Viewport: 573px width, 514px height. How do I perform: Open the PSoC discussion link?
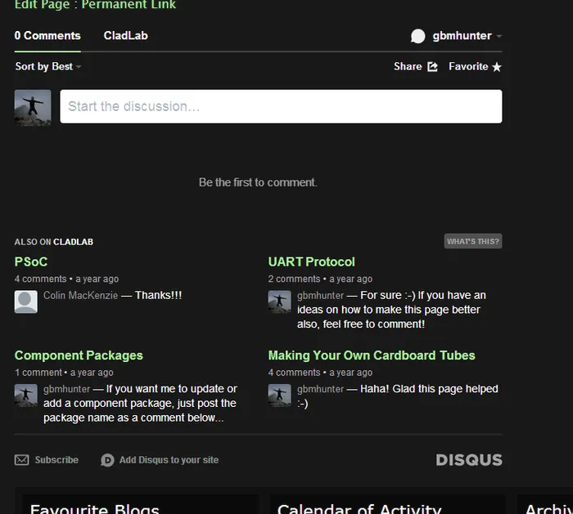(31, 261)
